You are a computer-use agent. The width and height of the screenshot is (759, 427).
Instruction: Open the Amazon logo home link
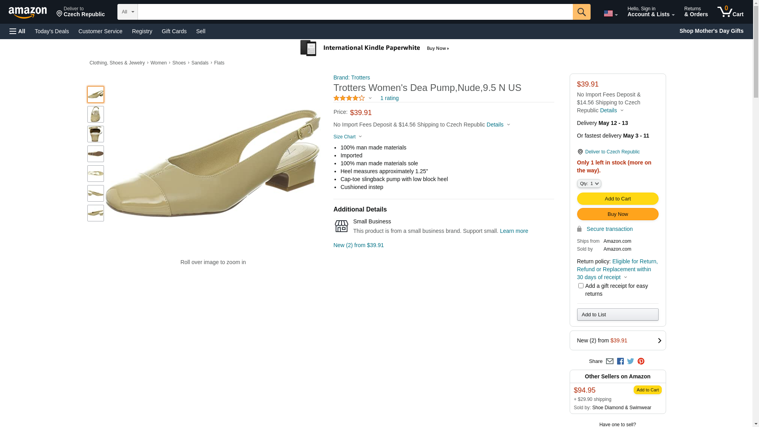pyautogui.click(x=28, y=12)
